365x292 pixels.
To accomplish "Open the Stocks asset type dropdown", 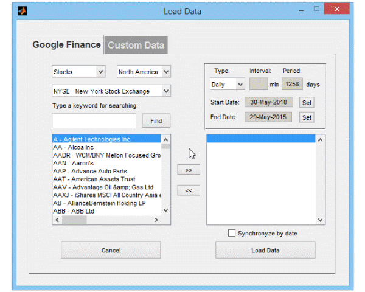I will coord(78,72).
